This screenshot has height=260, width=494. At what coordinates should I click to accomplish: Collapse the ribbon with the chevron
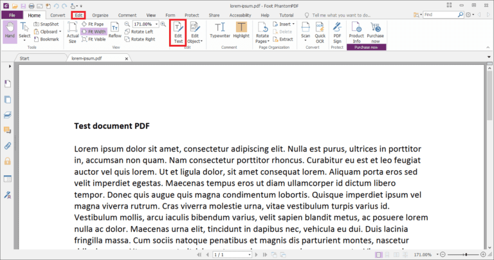click(x=488, y=47)
